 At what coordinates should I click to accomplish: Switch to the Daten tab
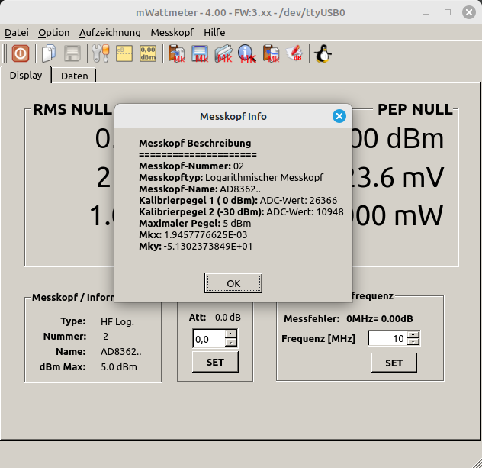pyautogui.click(x=74, y=76)
